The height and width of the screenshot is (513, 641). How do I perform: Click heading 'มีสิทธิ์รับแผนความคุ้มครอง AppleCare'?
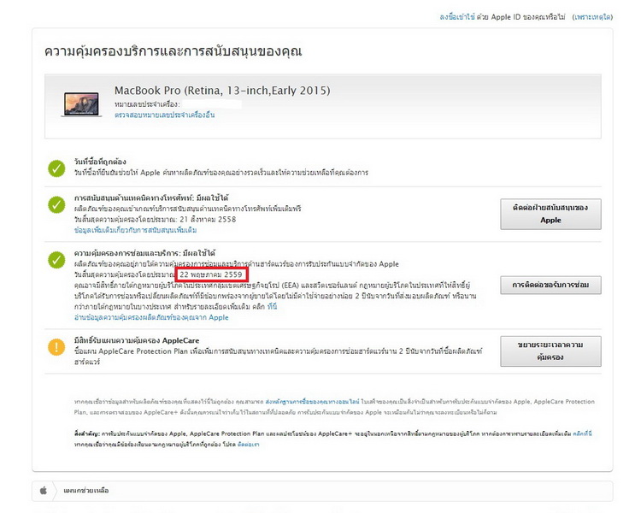(137, 340)
